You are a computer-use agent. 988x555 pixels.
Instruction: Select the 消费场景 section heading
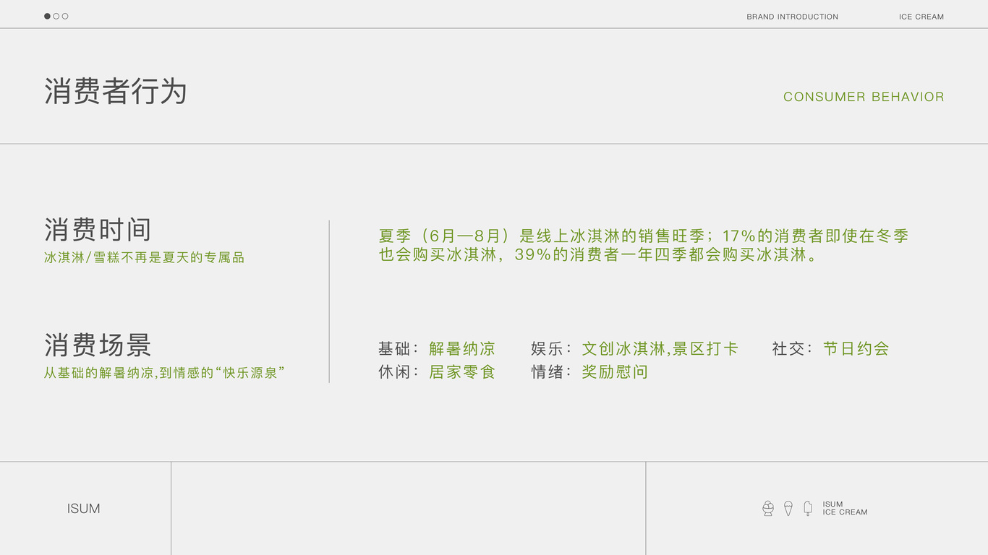(x=98, y=345)
